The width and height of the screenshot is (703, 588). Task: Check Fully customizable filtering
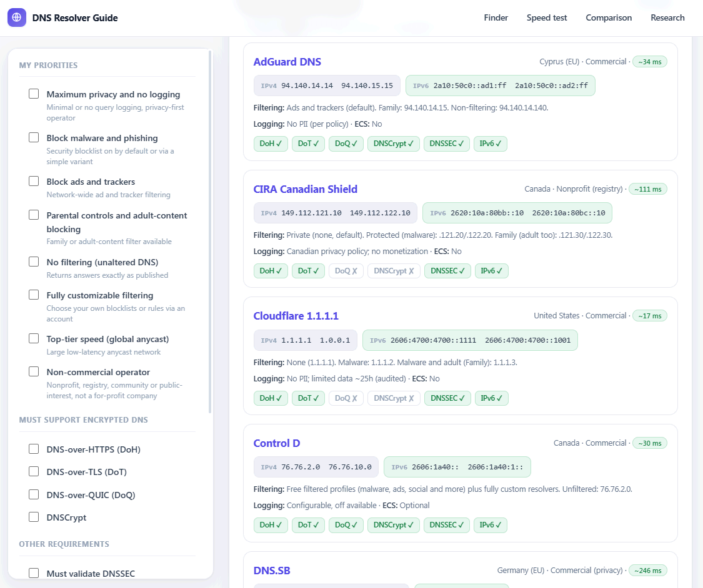(34, 295)
